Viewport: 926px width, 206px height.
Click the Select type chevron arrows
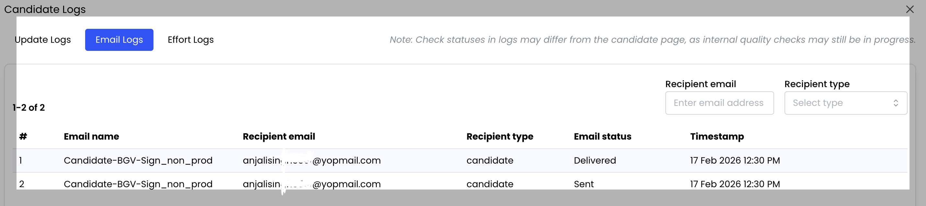pyautogui.click(x=896, y=103)
